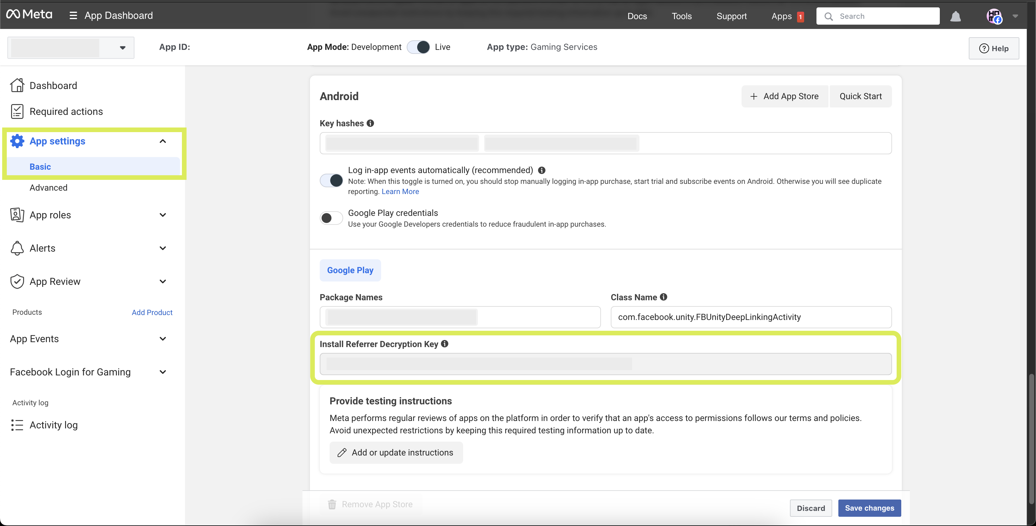Screen dimensions: 1036x526
Task: Open the Advanced settings menu item
Action: 48,188
